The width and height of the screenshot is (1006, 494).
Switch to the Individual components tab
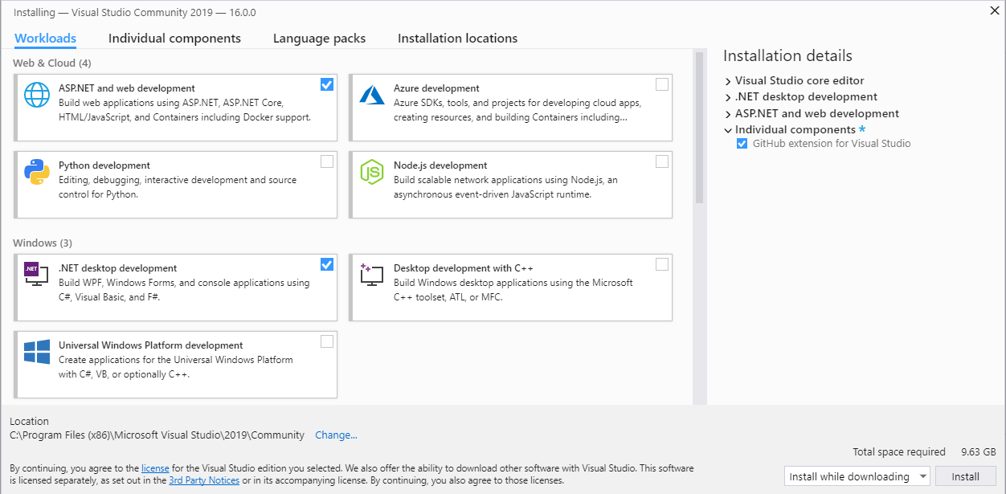174,38
